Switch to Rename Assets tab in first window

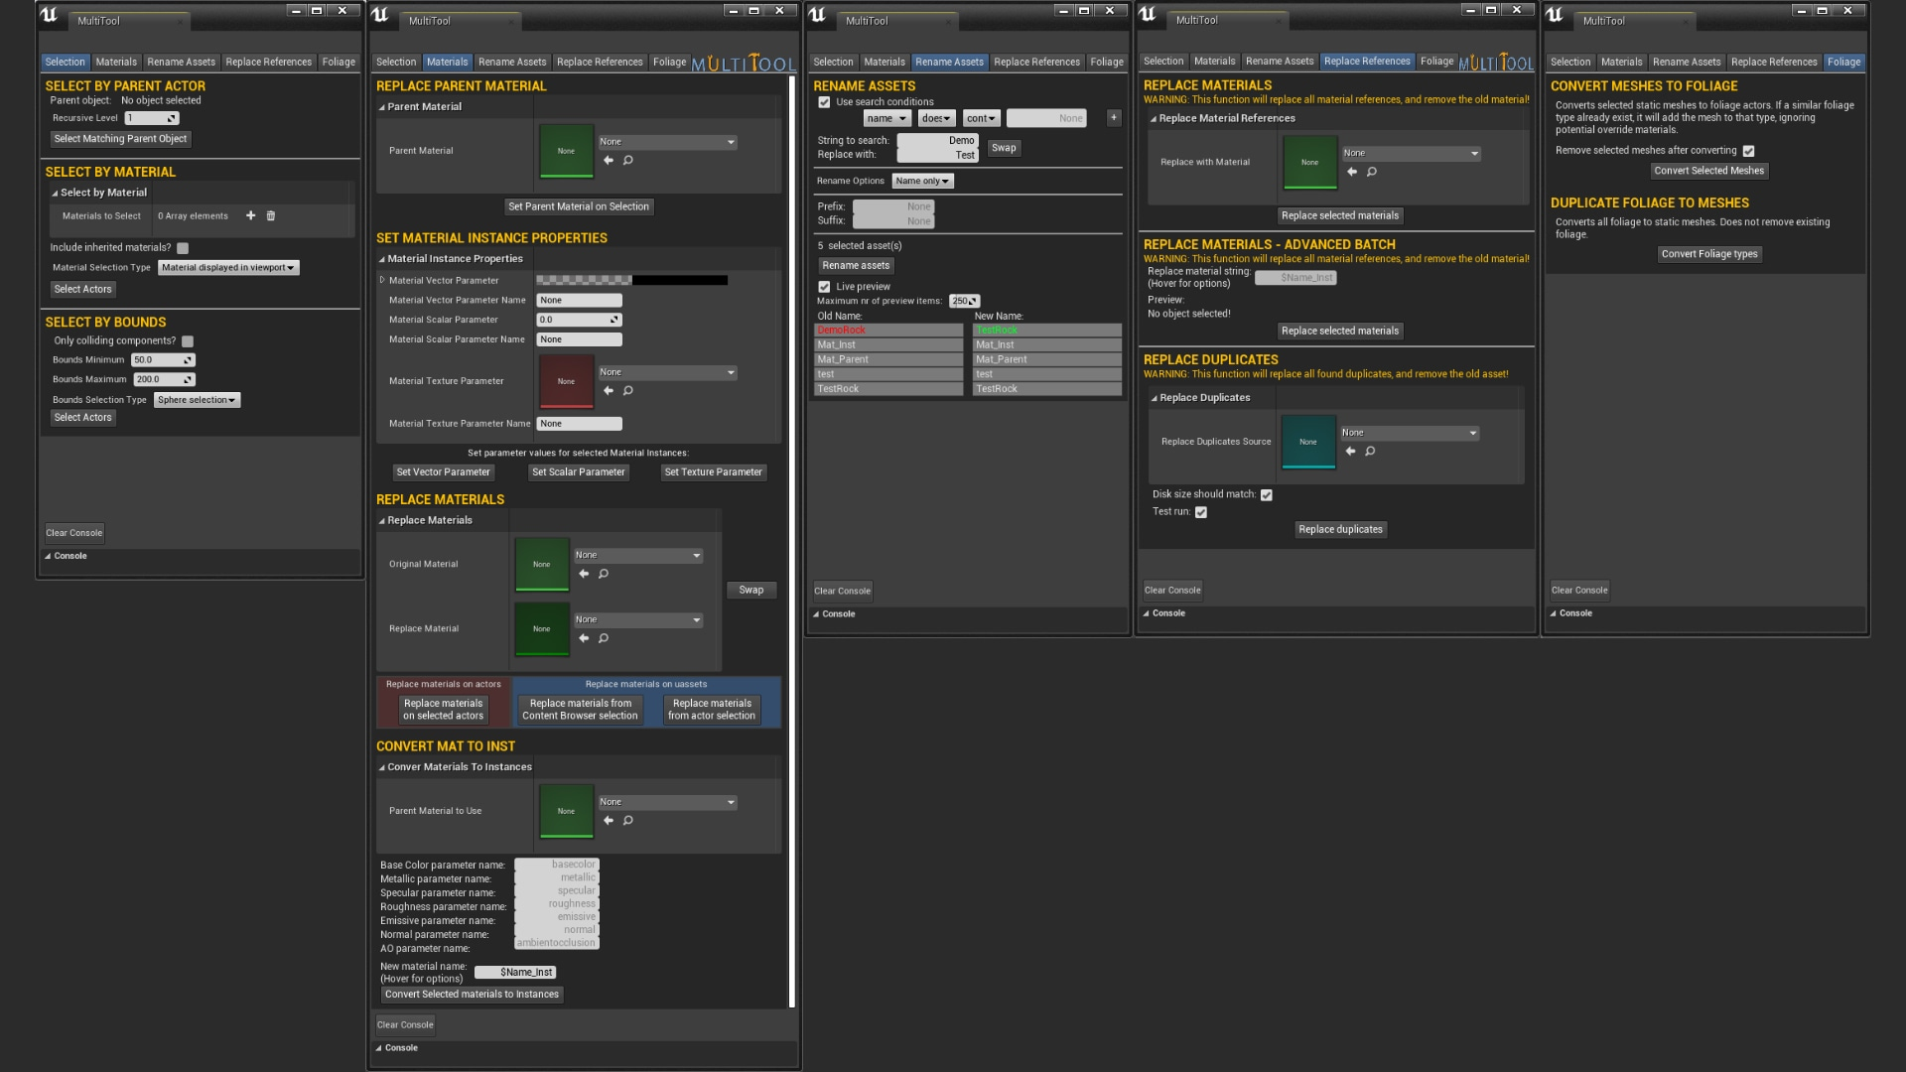181,62
